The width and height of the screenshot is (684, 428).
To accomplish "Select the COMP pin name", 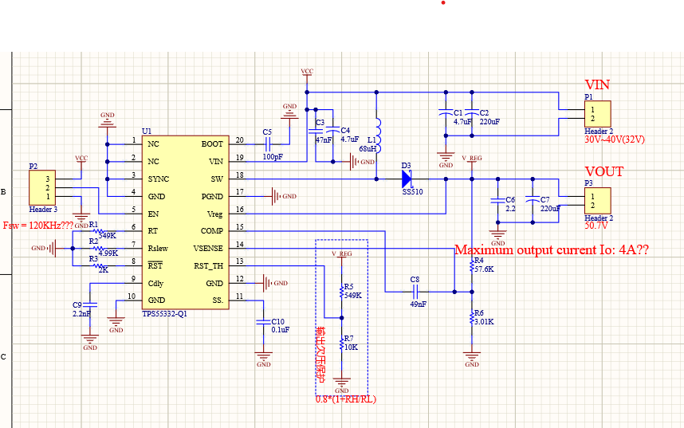I will tap(211, 231).
